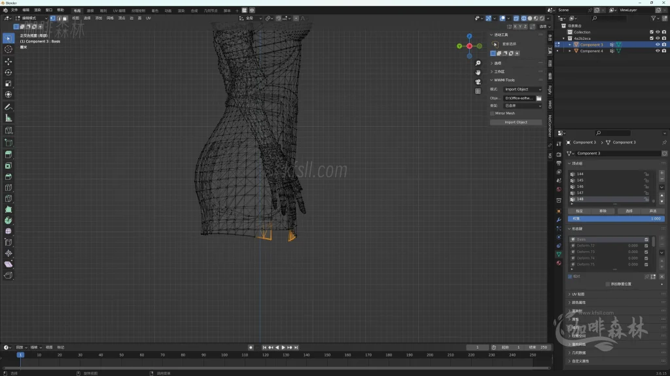Play the timeline animation
Viewport: 670px width, 376px height.
click(x=283, y=348)
